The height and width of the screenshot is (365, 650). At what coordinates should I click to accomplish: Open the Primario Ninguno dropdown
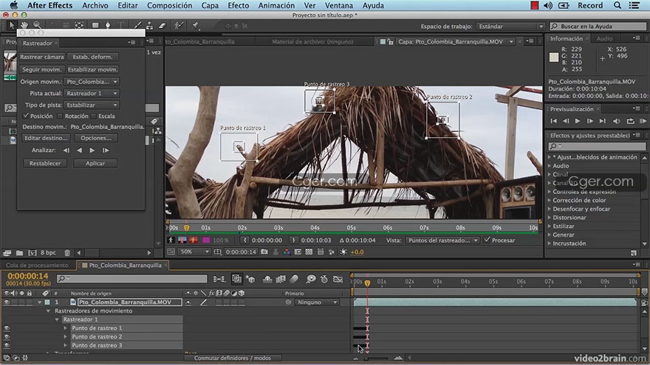click(317, 302)
